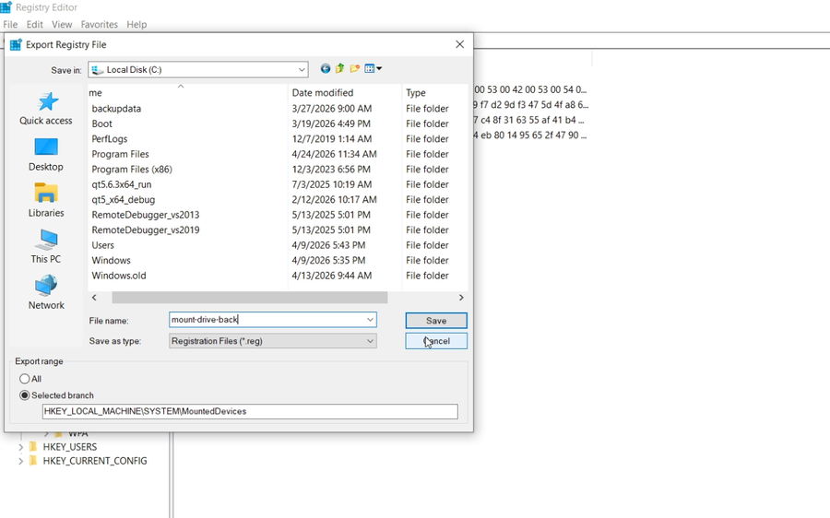Click the date 12/7/2019 1:14 AM
Viewport: 830px width, 518px height.
[x=332, y=138]
